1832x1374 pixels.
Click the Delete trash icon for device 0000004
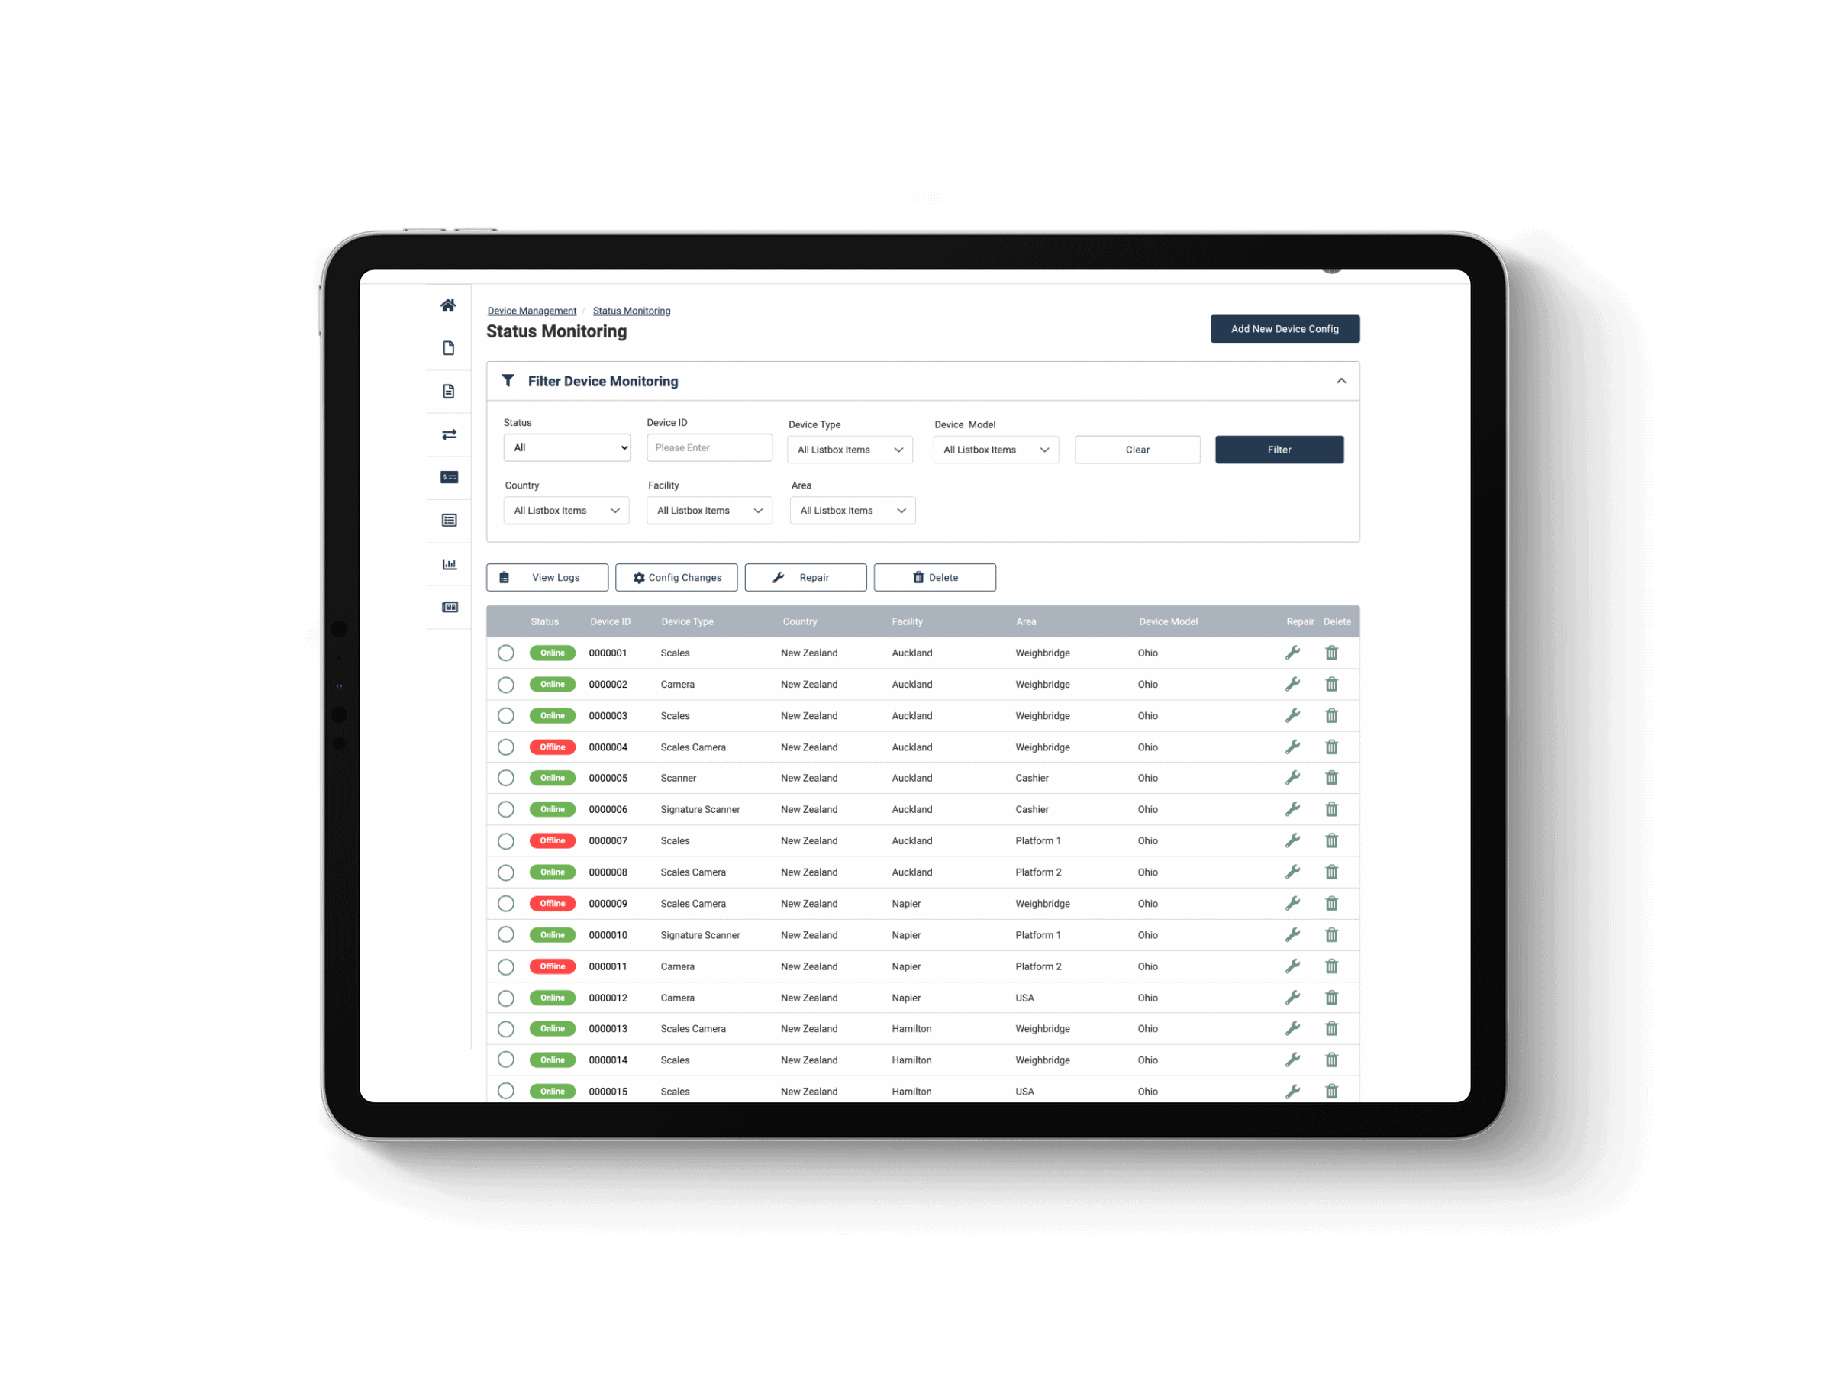[x=1328, y=747]
